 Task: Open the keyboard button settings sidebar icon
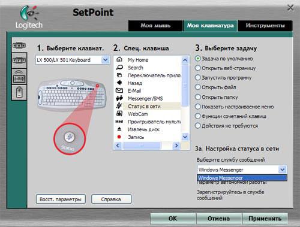[x=19, y=46]
